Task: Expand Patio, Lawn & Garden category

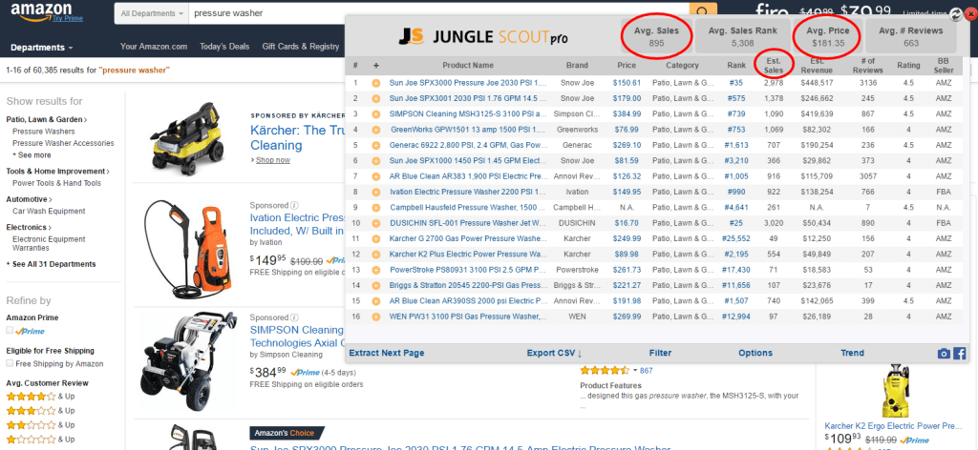Action: (46, 119)
